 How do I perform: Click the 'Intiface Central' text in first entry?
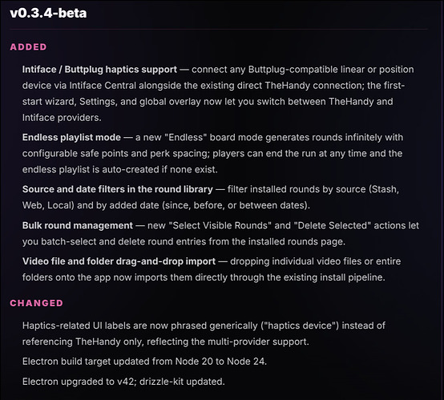pos(103,86)
